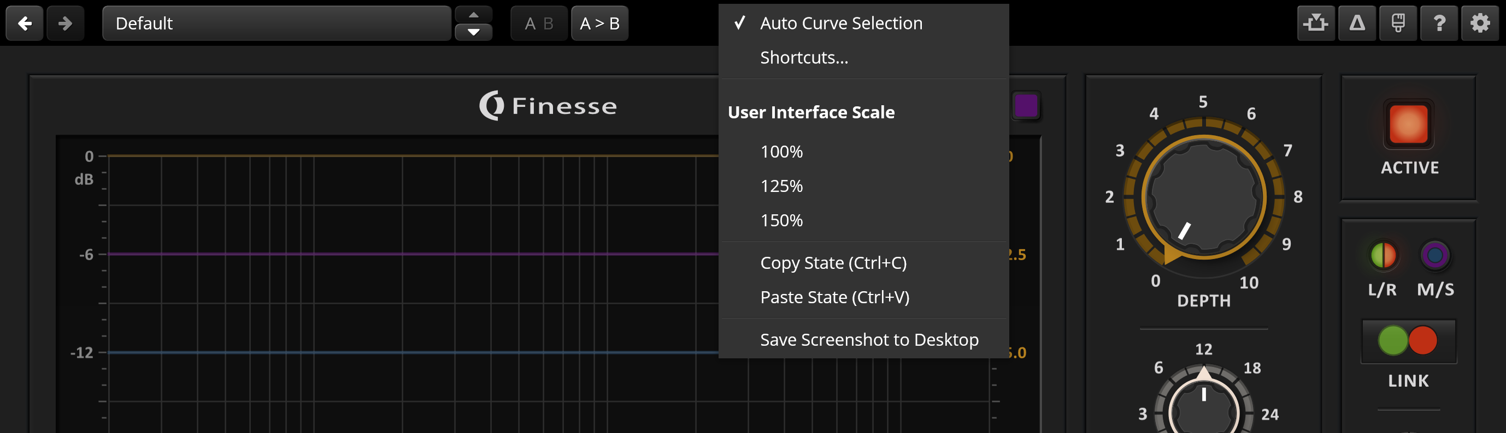This screenshot has height=433, width=1506.
Task: Choose Paste State (Ctrl+V)
Action: (863, 297)
